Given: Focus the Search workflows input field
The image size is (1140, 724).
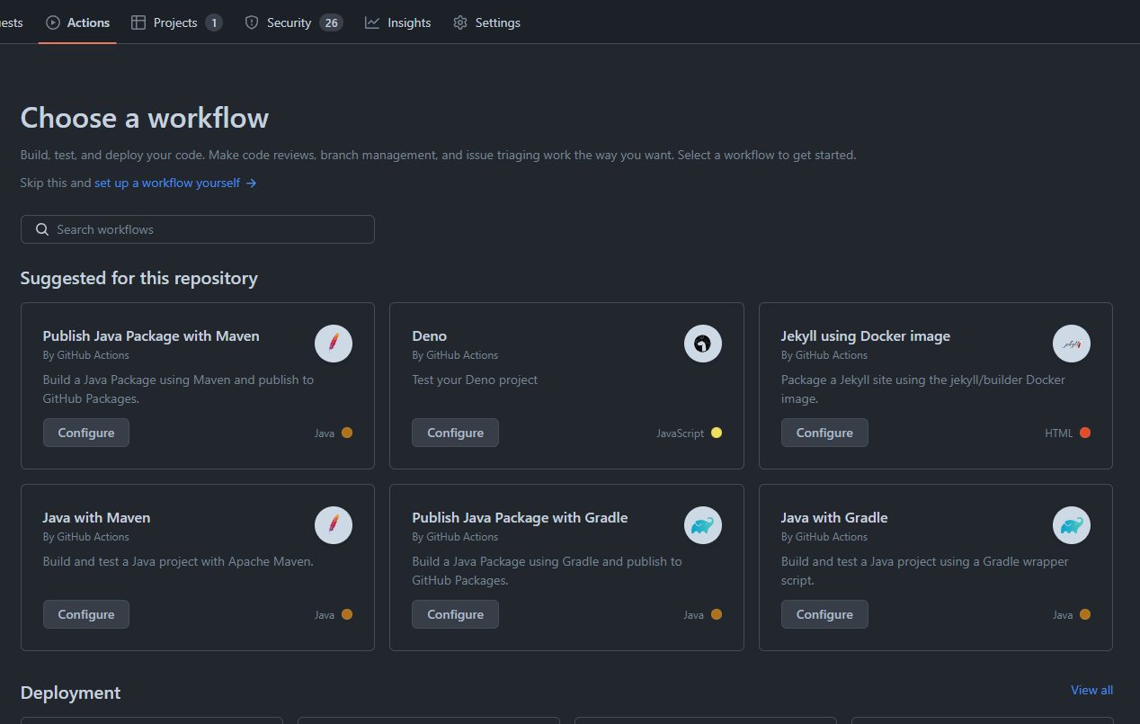Looking at the screenshot, I should 198,229.
